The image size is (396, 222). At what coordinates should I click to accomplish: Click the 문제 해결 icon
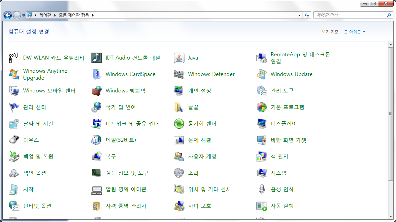179,140
